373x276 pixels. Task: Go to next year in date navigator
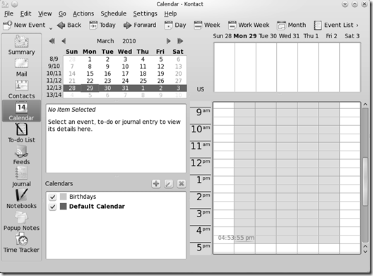[x=180, y=41]
